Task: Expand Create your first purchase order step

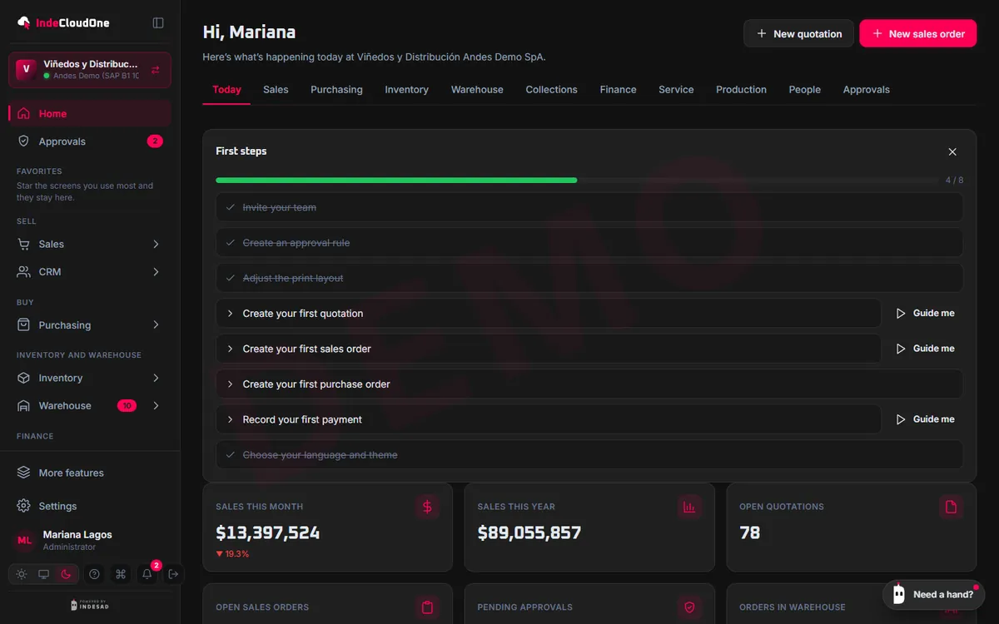Action: tap(589, 384)
